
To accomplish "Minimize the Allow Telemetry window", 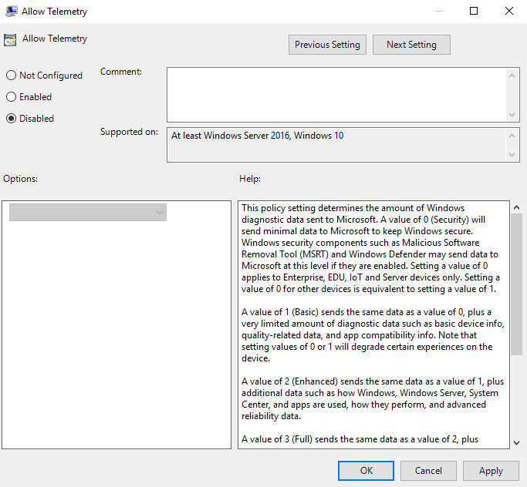I will (438, 11).
